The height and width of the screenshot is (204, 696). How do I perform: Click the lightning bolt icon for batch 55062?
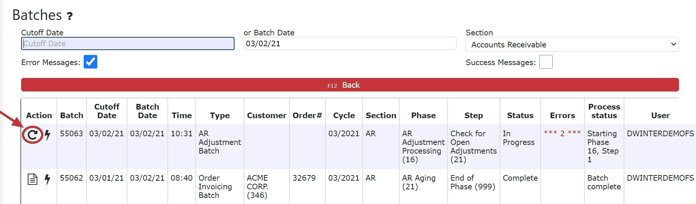click(x=48, y=179)
